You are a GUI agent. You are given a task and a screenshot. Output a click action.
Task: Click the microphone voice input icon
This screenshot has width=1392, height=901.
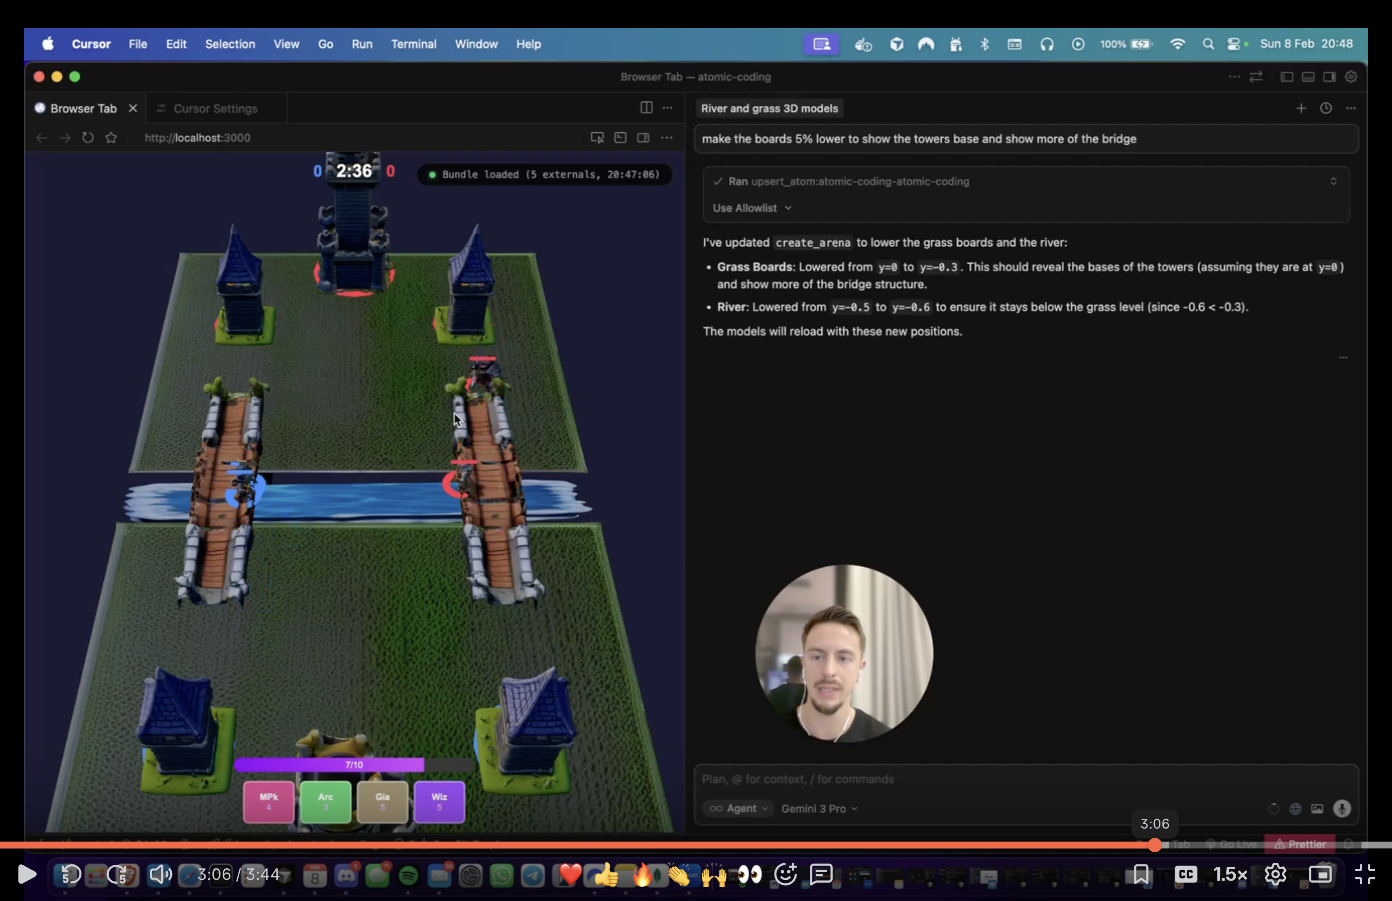click(1342, 809)
